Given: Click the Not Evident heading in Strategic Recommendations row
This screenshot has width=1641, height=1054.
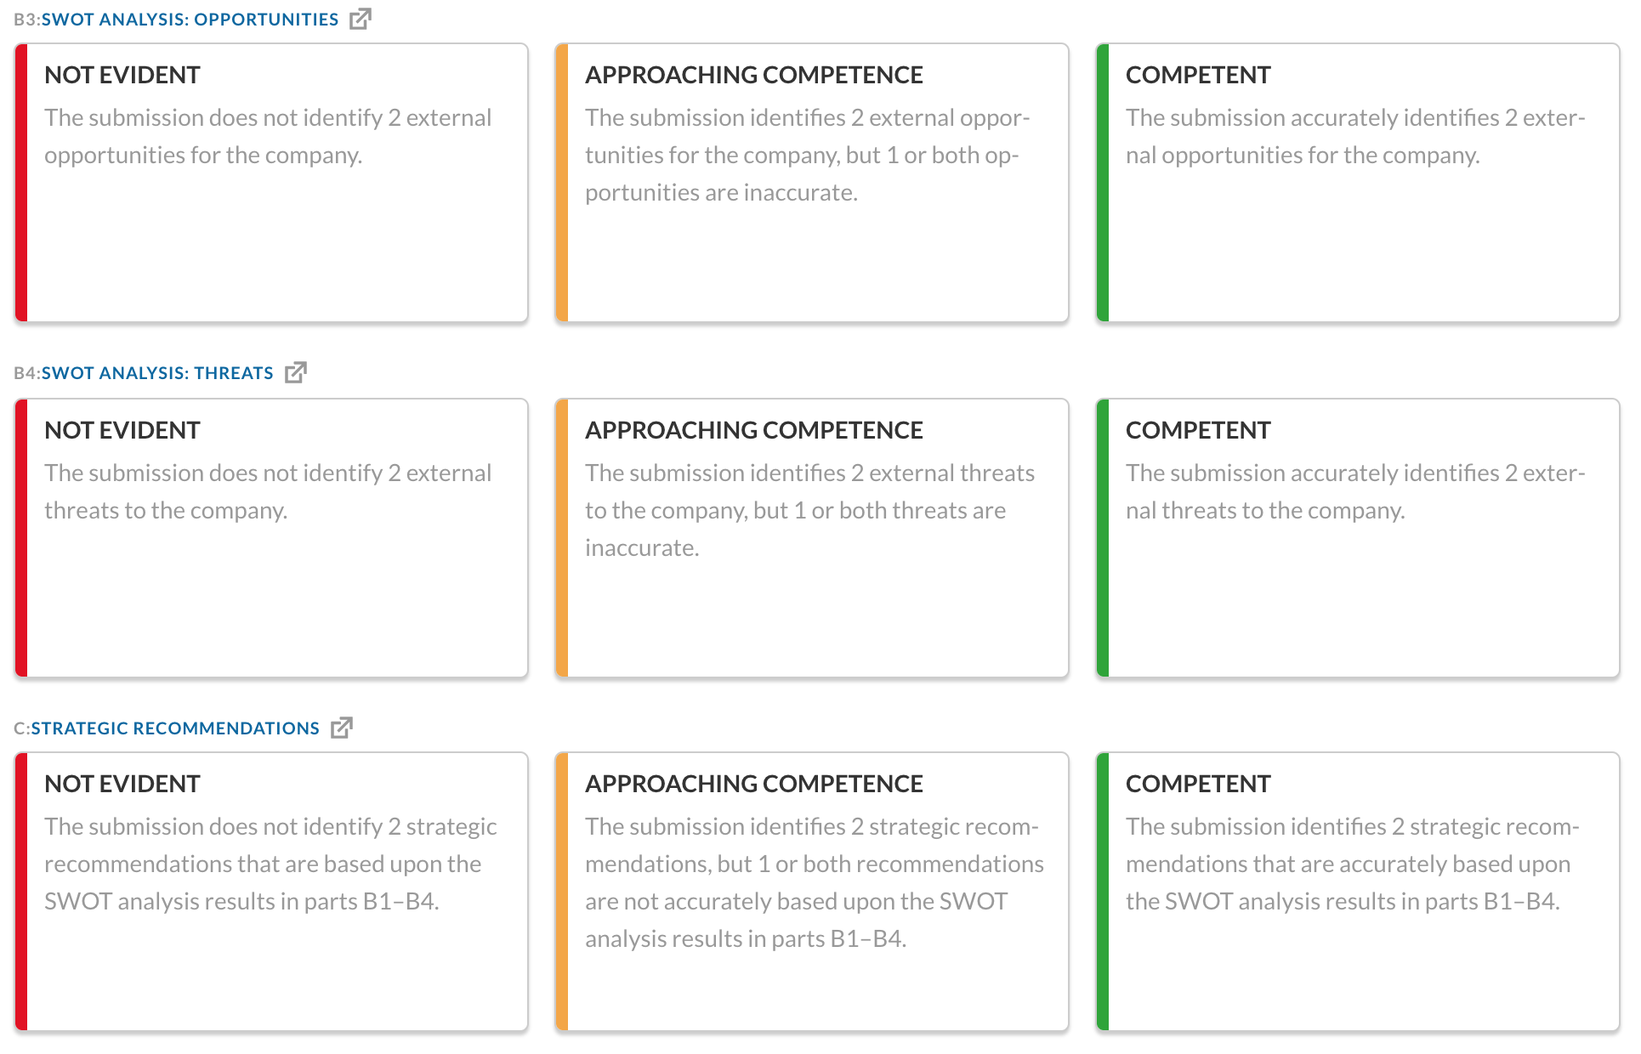Looking at the screenshot, I should tap(122, 784).
